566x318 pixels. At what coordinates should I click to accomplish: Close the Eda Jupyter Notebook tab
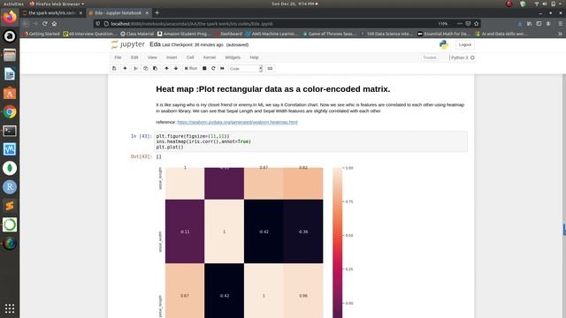[x=147, y=13]
